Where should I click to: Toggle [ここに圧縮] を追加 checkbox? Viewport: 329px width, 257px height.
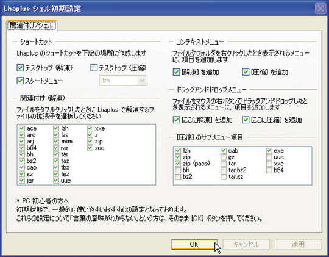246,120
